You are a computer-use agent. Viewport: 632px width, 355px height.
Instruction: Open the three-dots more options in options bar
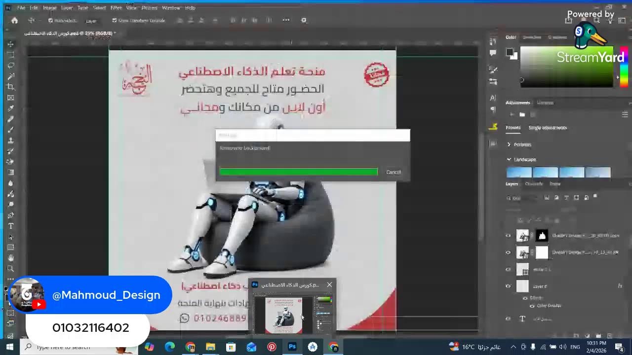point(286,20)
